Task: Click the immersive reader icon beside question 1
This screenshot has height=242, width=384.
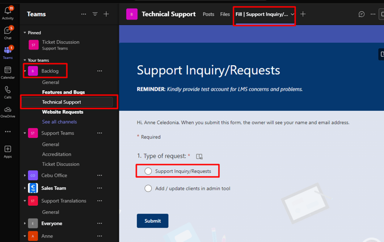Action: [199, 156]
